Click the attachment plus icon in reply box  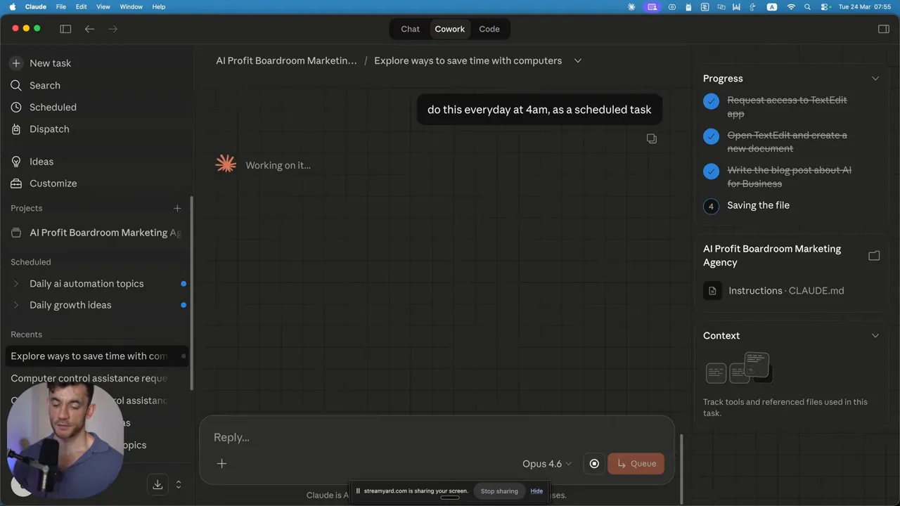(x=221, y=463)
